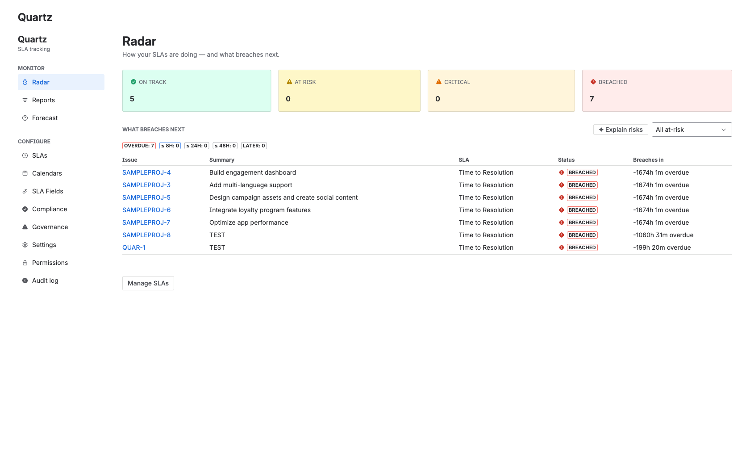Viewport: 750px width, 461px height.
Task: Open issue SAMPLEPROJ-3 link
Action: [x=146, y=185]
